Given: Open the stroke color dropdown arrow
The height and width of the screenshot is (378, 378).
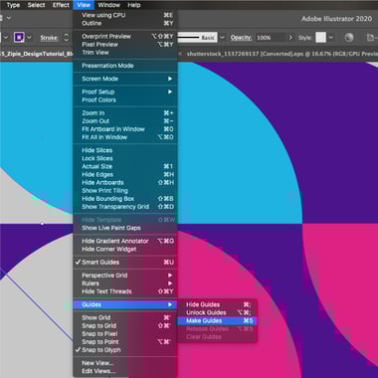Looking at the screenshot, I should tap(30, 38).
